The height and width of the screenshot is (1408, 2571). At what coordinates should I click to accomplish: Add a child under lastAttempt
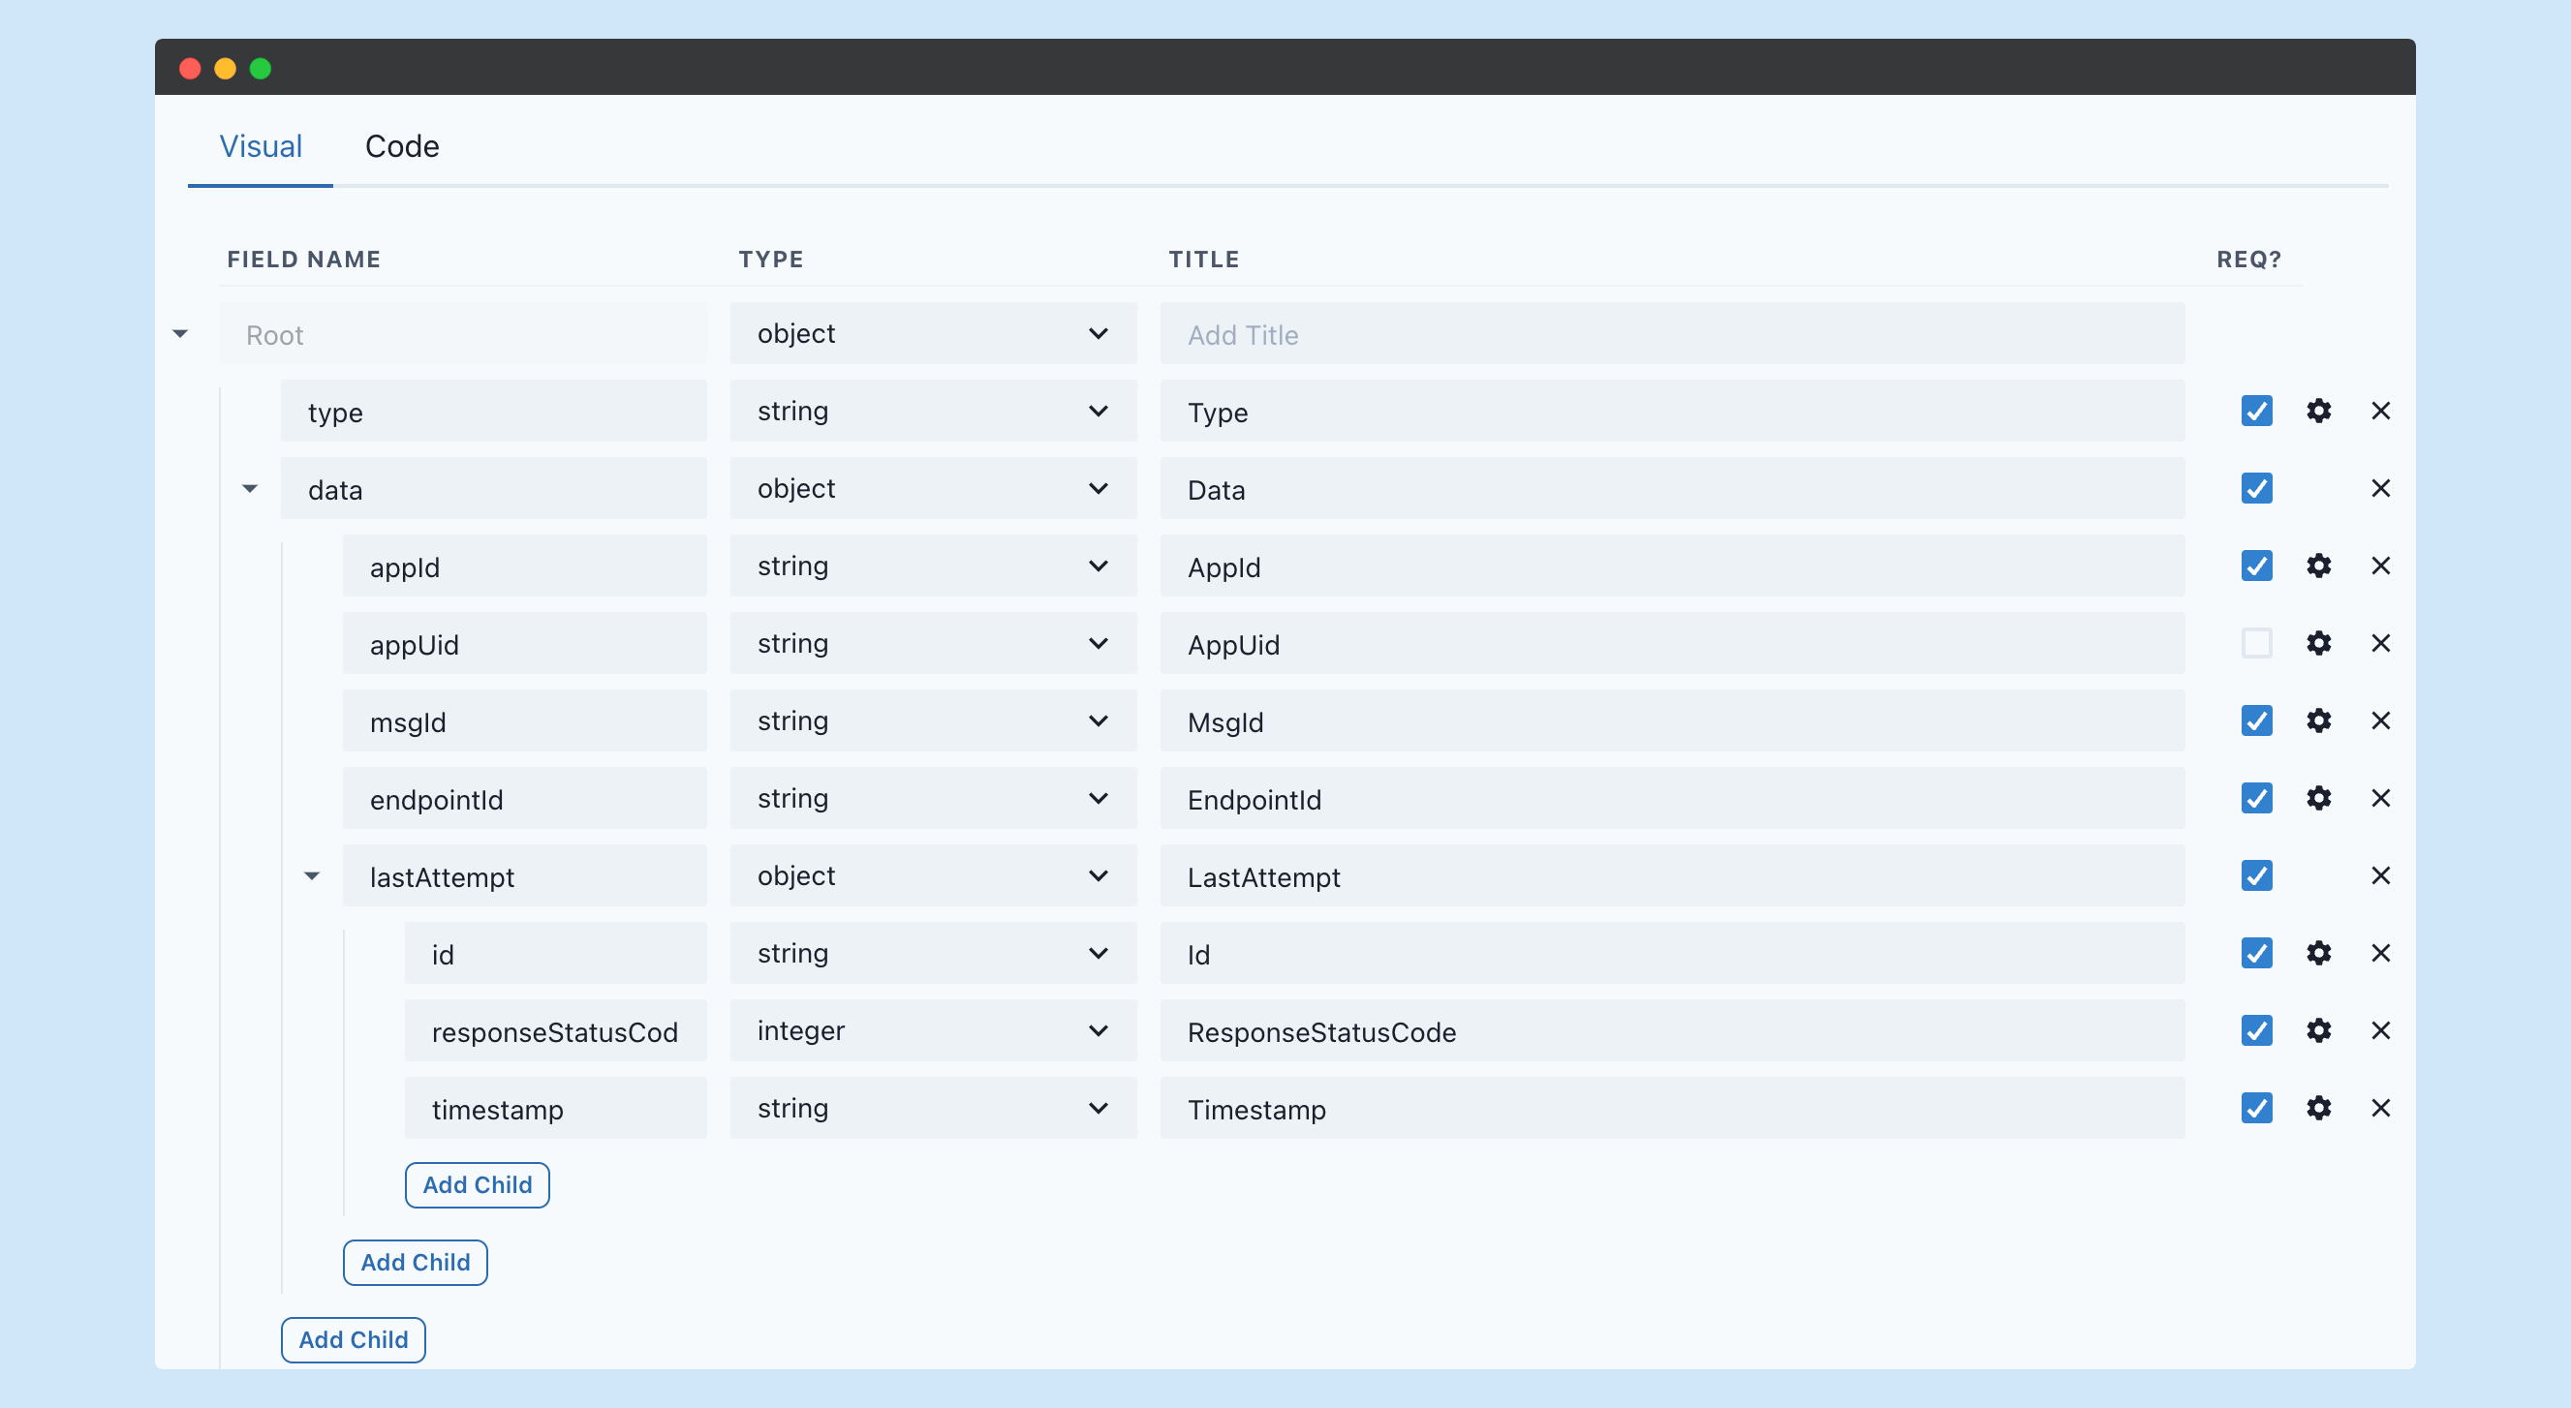[477, 1184]
